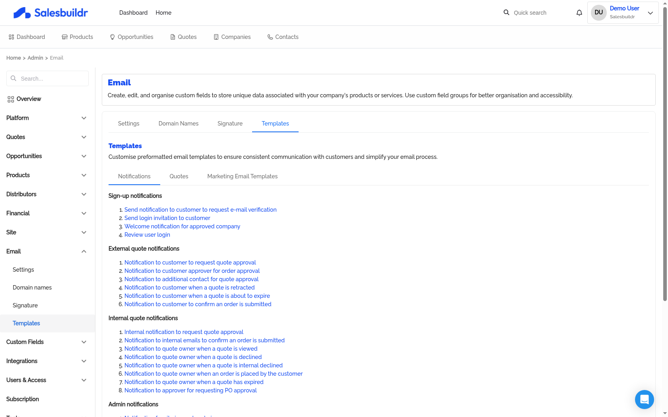Open Welcome notification for approved company
668x417 pixels.
182,226
